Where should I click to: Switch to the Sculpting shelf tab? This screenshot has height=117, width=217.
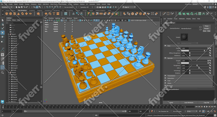[x=32, y=10]
